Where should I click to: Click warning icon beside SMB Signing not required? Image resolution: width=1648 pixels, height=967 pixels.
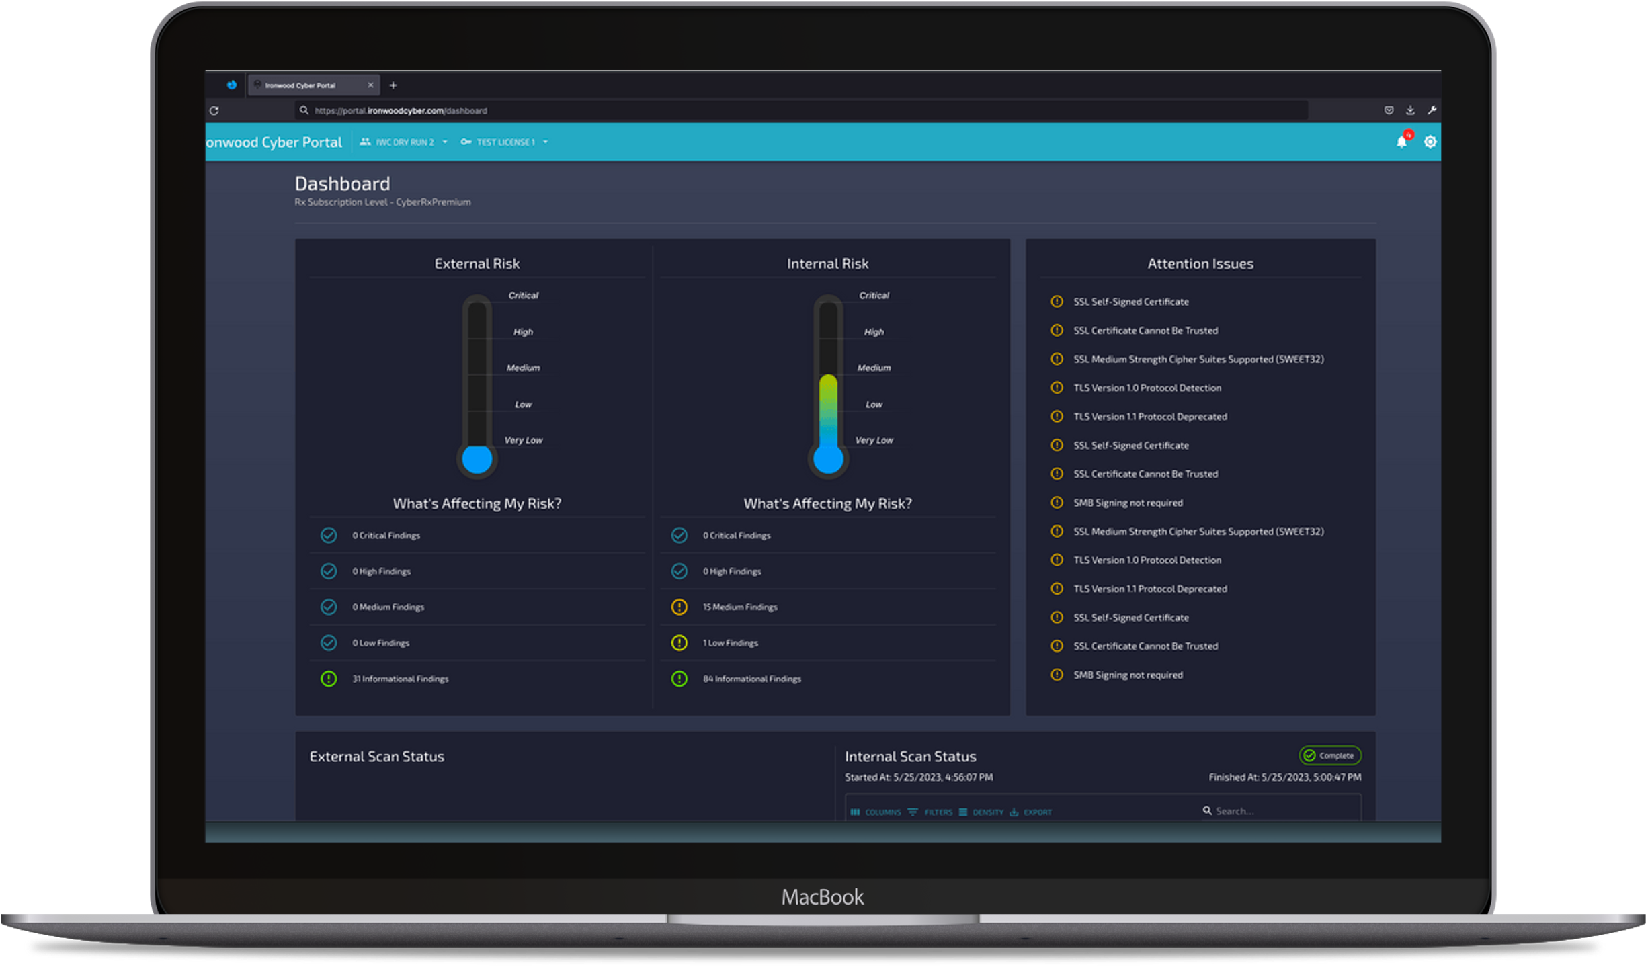[x=1057, y=502]
